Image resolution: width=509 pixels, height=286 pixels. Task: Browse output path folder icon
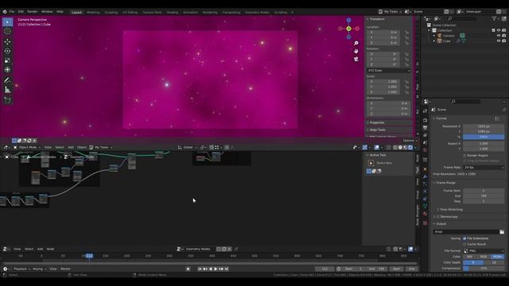click(x=502, y=232)
